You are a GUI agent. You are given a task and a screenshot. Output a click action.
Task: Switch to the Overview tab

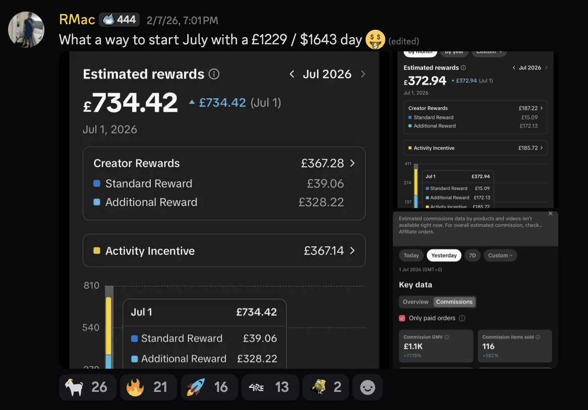click(x=416, y=302)
